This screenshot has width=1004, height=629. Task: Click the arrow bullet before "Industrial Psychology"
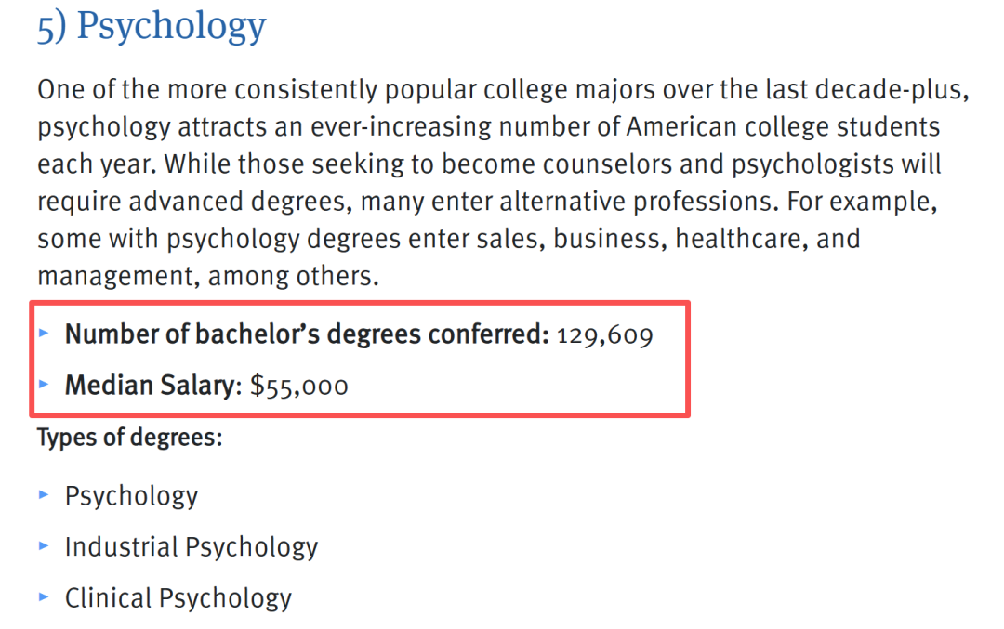coord(45,546)
